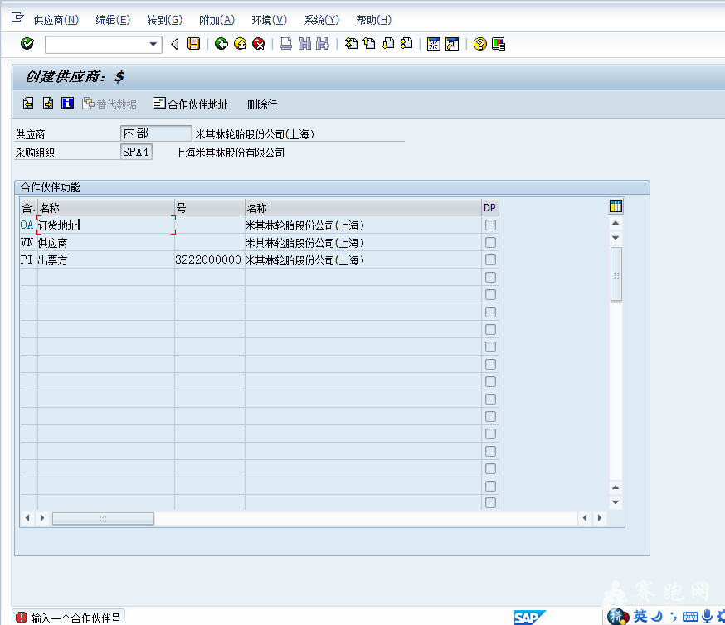
Task: Collapse the command field with triangle icon
Action: 175,44
